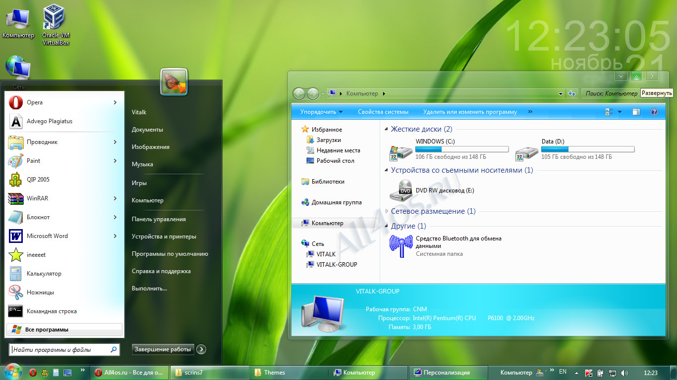The height and width of the screenshot is (380, 677).
Task: Open WinRAR from the Start menu
Action: tap(63, 198)
